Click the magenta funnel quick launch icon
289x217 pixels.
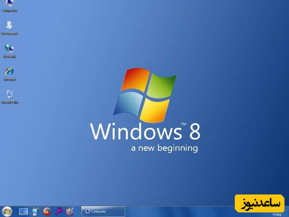pos(58,211)
